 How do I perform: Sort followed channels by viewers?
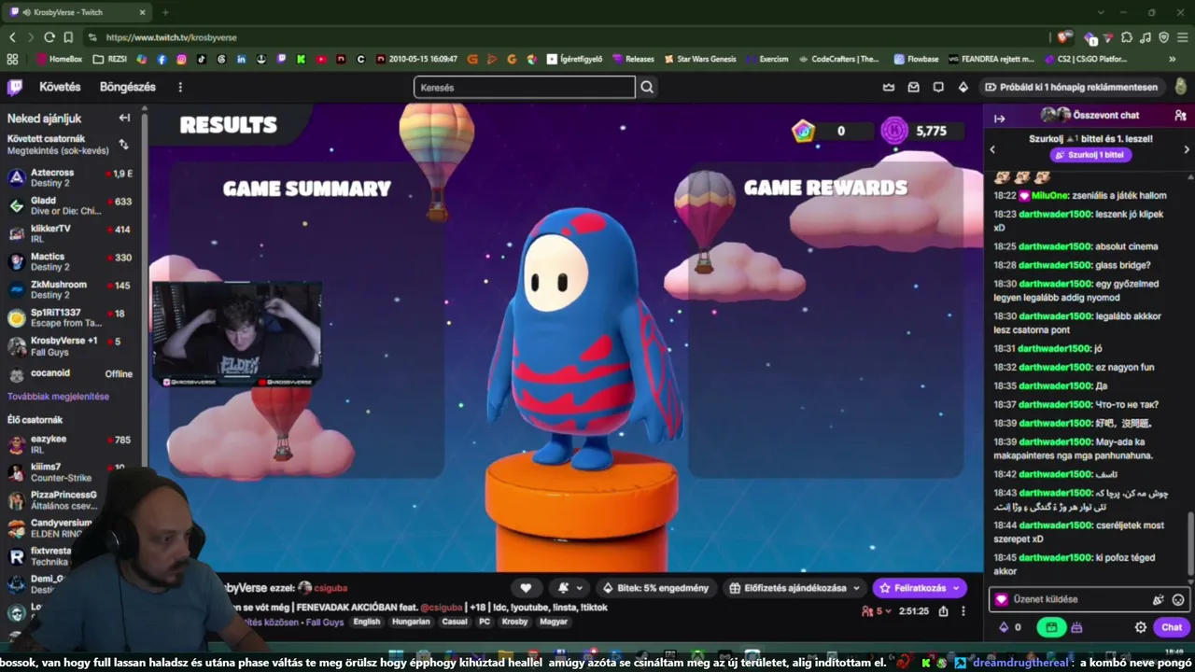(123, 145)
